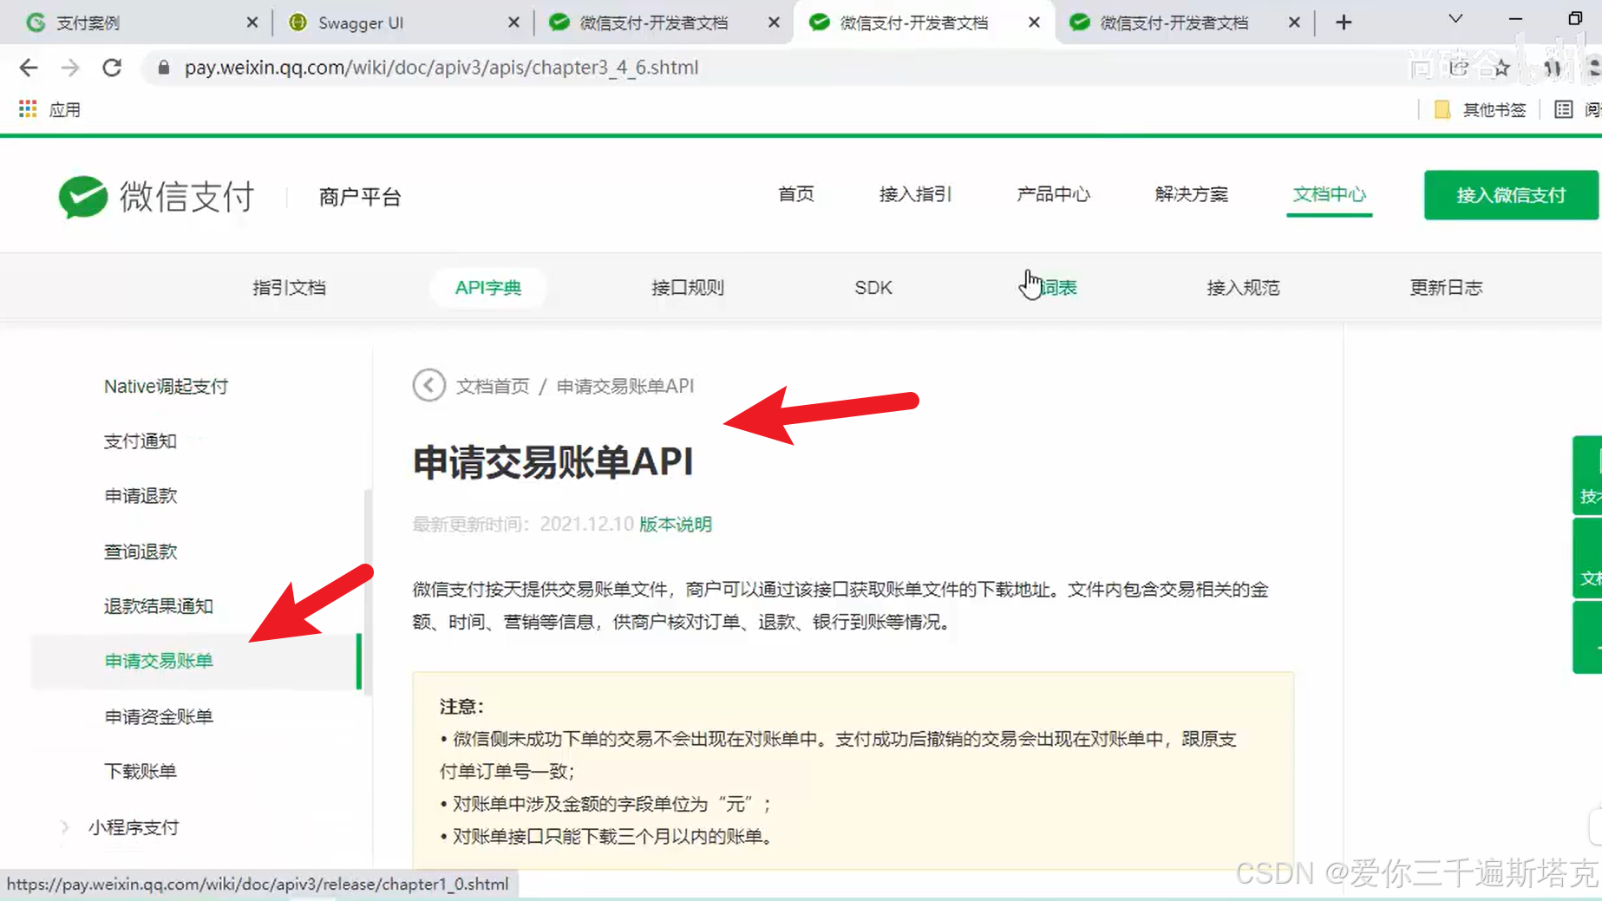The height and width of the screenshot is (901, 1602).
Task: Close the 支付案例 tab
Action: tap(252, 23)
